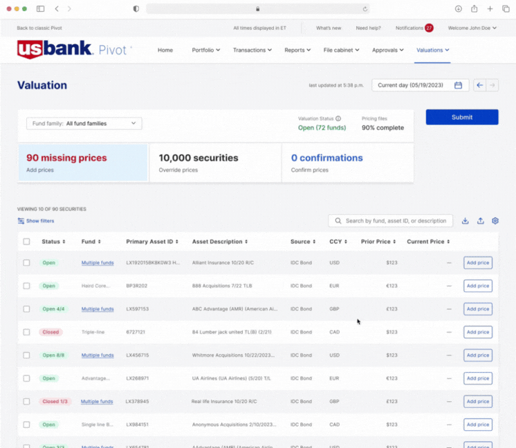Check the Whitmore Acquisitions row checkbox
This screenshot has width=516, height=448.
click(x=26, y=355)
